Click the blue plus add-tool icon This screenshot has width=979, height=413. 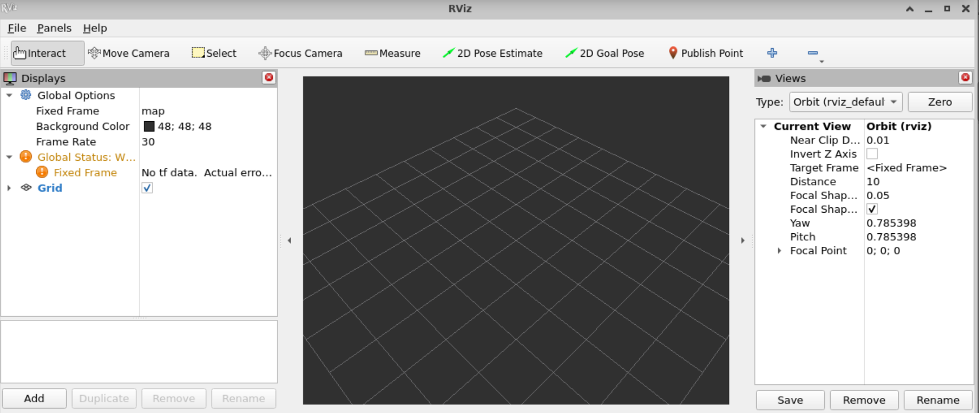pos(772,53)
